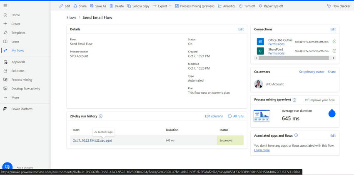Screen dimensions: 354x175
Task: Open Permissions link under SharePoint
Action: [277, 53]
